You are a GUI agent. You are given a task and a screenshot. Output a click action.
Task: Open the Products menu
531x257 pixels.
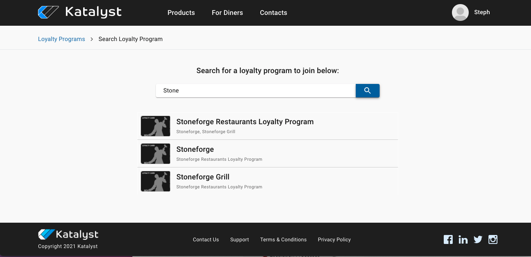point(181,13)
